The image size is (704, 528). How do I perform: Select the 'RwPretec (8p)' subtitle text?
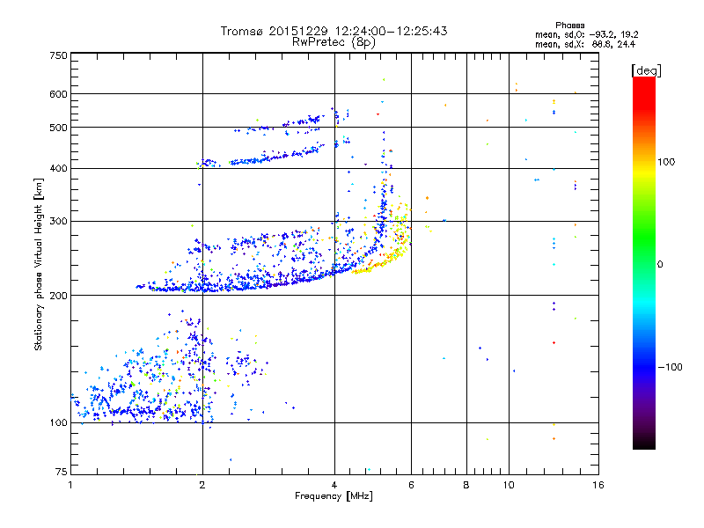coord(334,42)
